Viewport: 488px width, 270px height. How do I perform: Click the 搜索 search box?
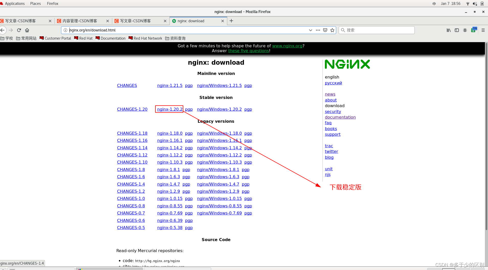377,30
